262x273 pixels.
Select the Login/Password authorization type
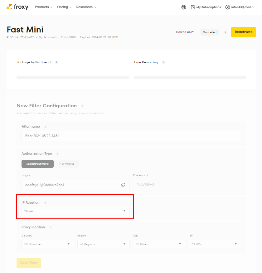(x=37, y=163)
